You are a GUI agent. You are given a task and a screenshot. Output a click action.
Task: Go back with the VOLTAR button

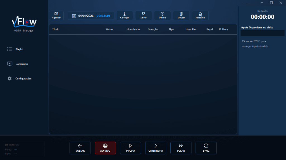point(80,148)
